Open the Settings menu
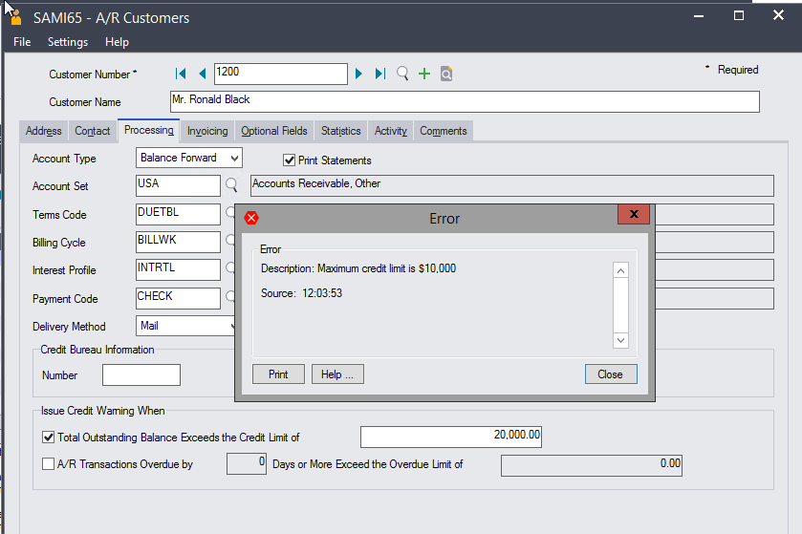Screen dimensions: 802x534 tap(68, 42)
